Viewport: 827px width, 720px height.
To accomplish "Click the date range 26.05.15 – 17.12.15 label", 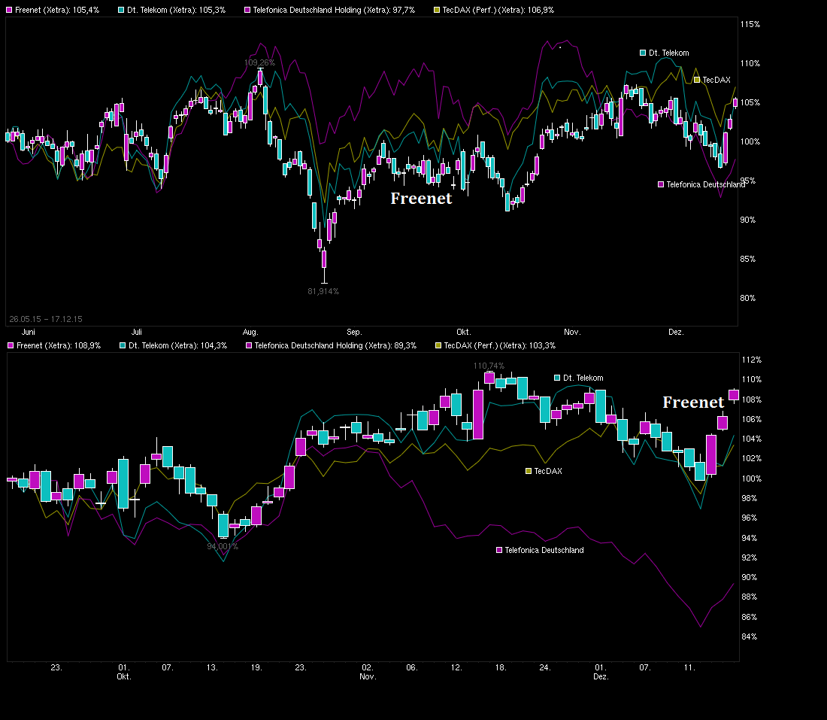I will pos(46,319).
